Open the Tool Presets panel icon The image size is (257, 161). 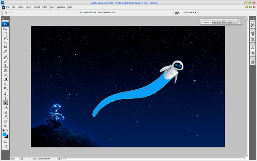coord(253,25)
